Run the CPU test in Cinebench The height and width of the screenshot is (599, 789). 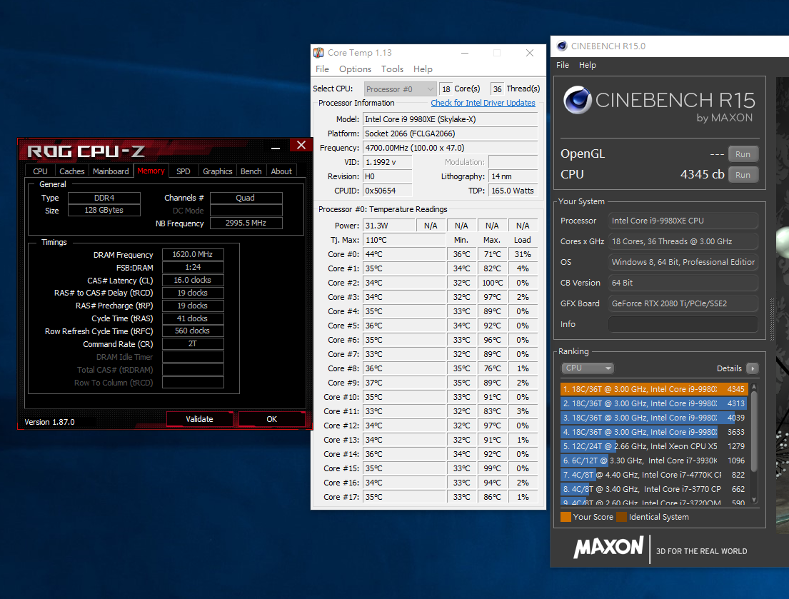click(743, 174)
